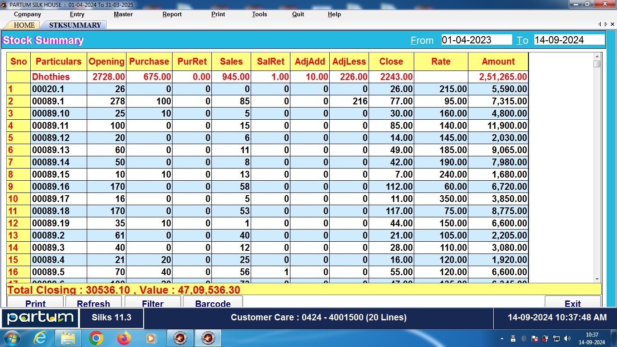
Task: Click the Refresh button
Action: [93, 302]
